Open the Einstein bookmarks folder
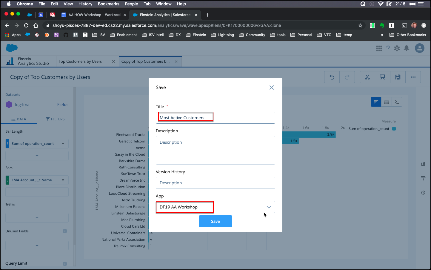 (196, 35)
